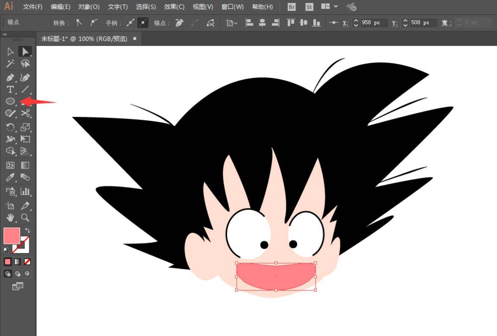The width and height of the screenshot is (497, 336).
Task: Open the 窗口(W) menu
Action: point(233,6)
